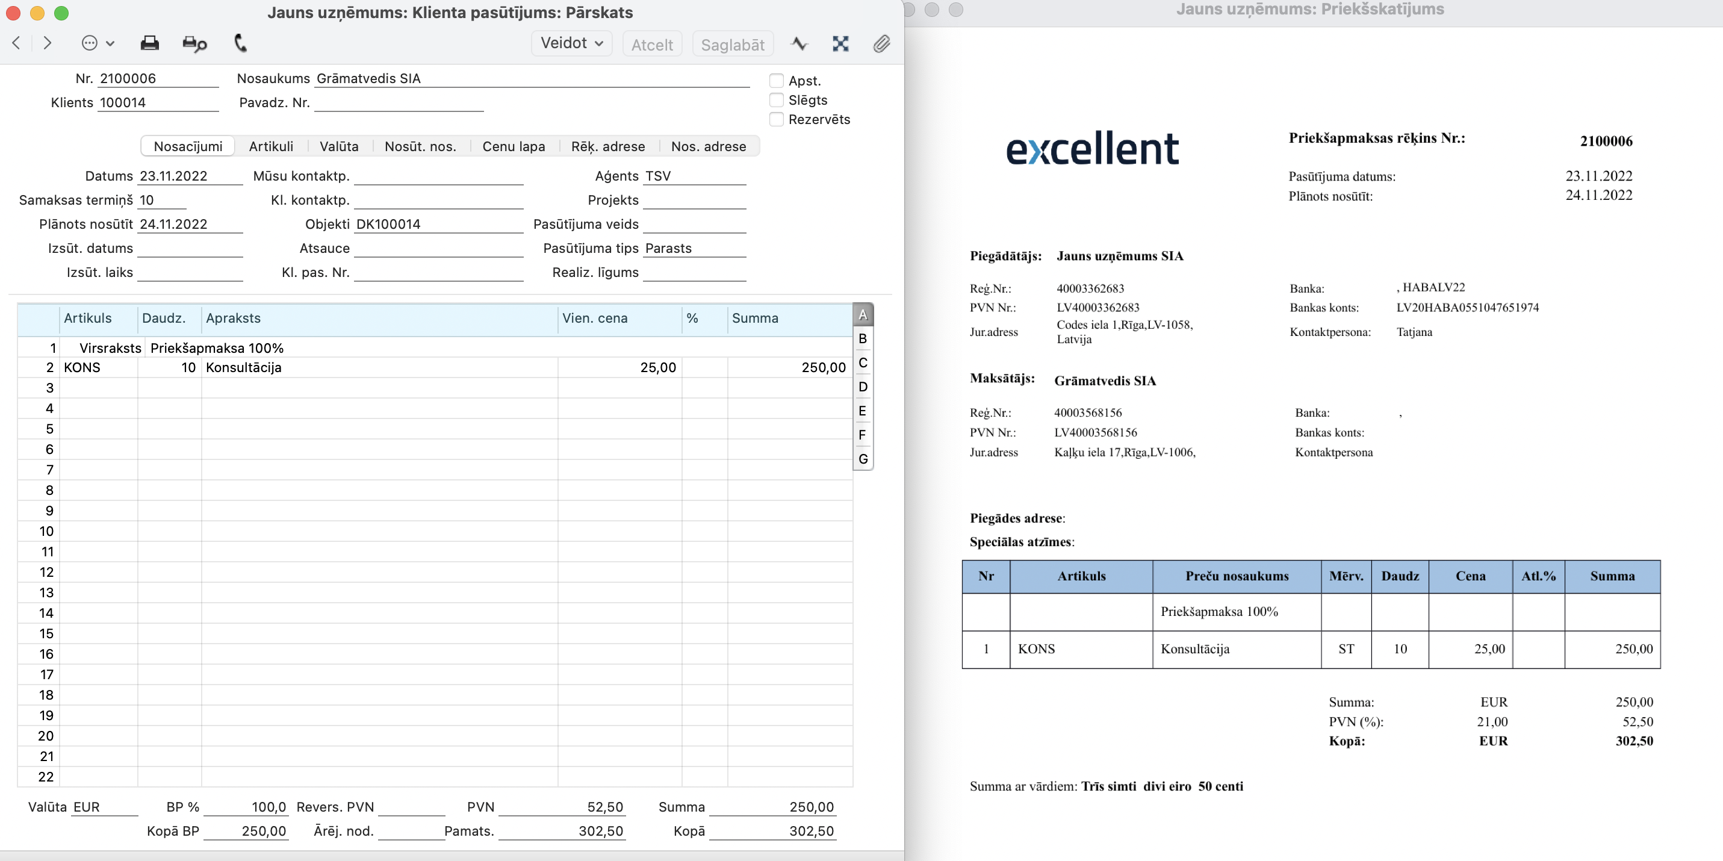
Task: Open the activity pulse icon
Action: pos(799,44)
